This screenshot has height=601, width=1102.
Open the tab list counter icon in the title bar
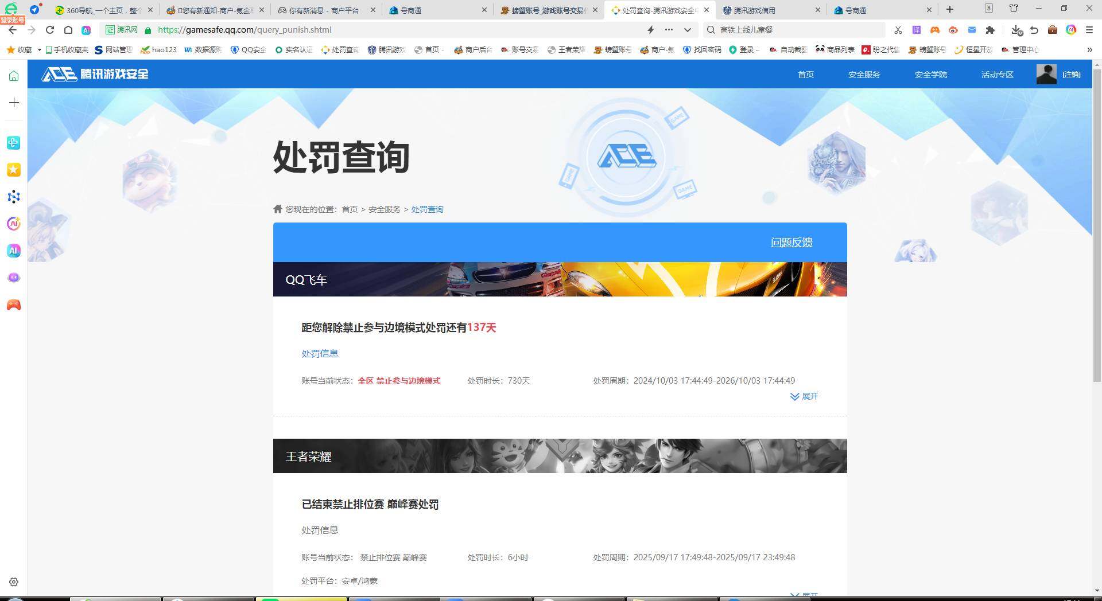(x=989, y=8)
